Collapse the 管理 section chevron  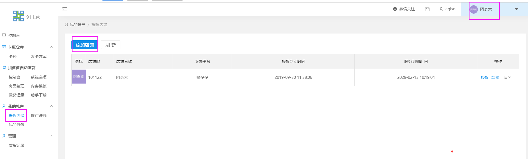coord(52,136)
